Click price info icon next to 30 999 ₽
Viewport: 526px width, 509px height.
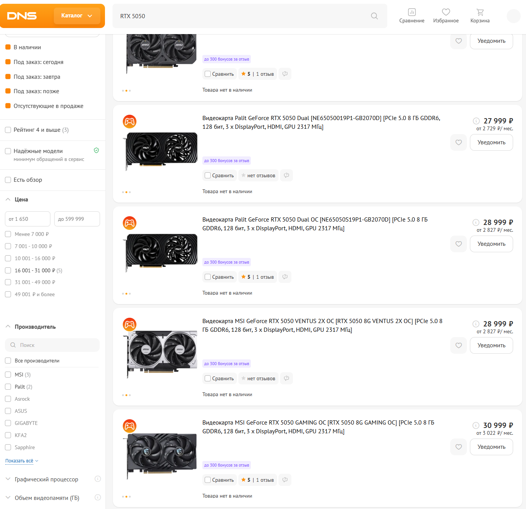click(476, 425)
